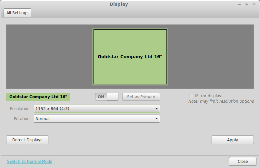This screenshot has height=168, width=260.
Task: Apply the display settings
Action: tap(233, 140)
